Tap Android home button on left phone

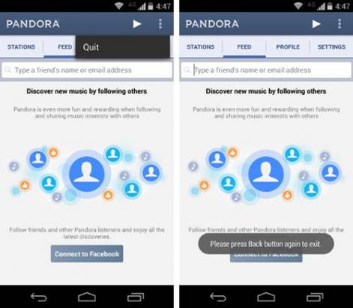87,298
